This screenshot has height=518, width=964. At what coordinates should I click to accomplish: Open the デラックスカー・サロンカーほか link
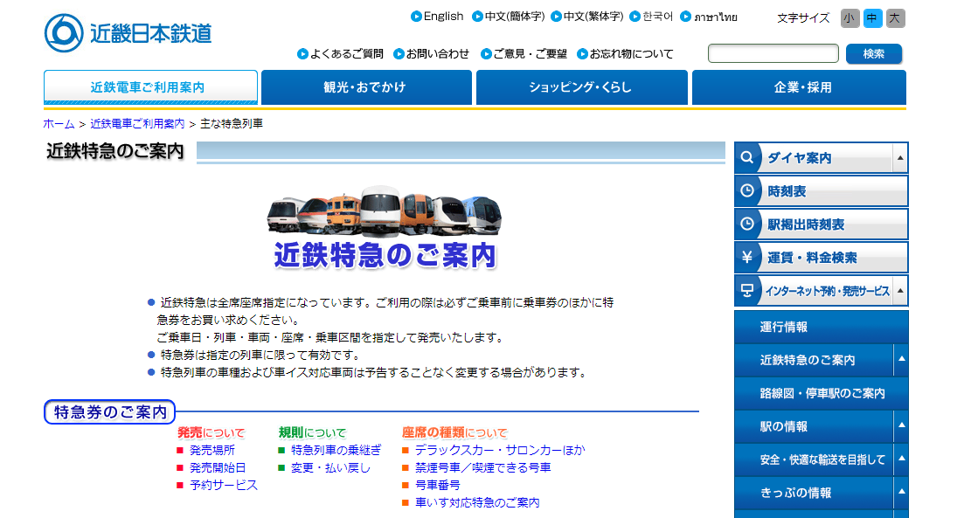click(500, 451)
